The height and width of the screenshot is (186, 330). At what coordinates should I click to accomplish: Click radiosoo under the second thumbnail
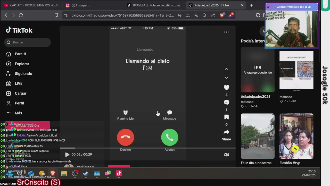(286, 97)
